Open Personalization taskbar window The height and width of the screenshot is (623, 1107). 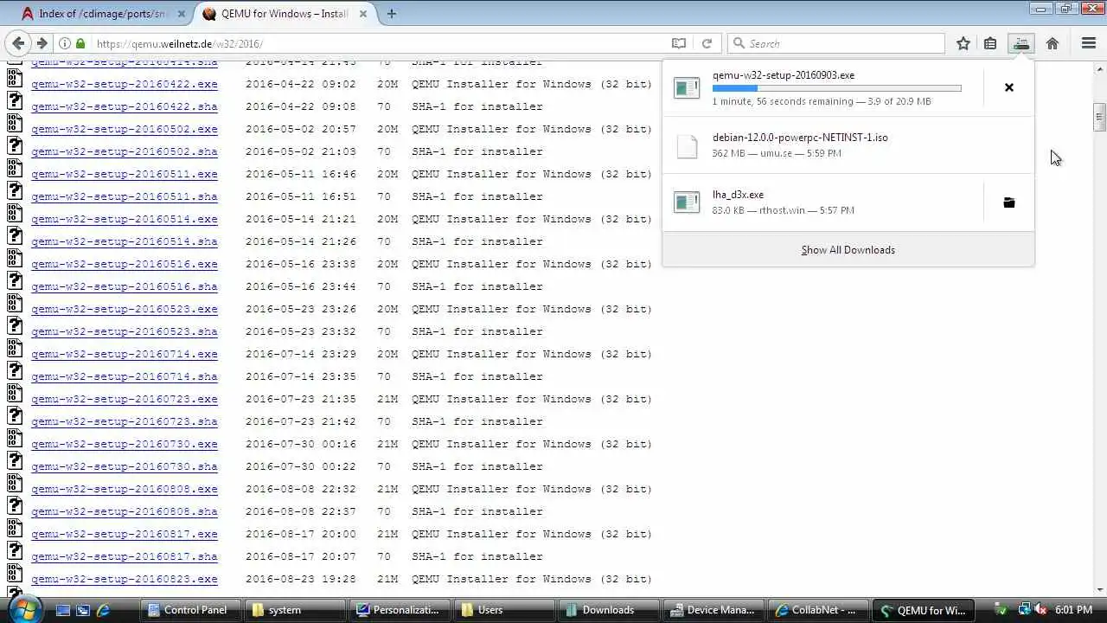click(x=401, y=610)
